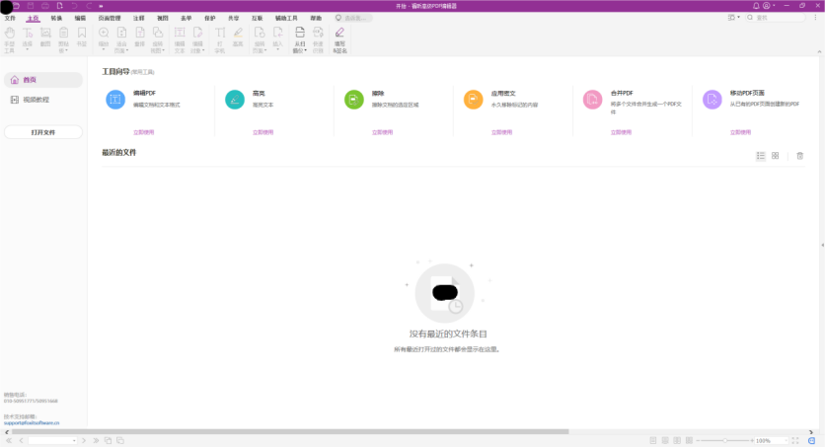Click the purple 移动PDF页面 icon

pyautogui.click(x=712, y=100)
